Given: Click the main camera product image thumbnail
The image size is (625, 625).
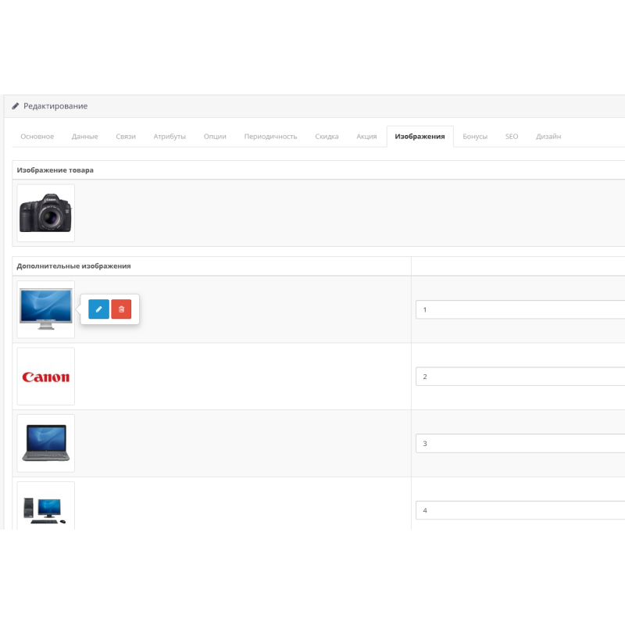Looking at the screenshot, I should 46,213.
